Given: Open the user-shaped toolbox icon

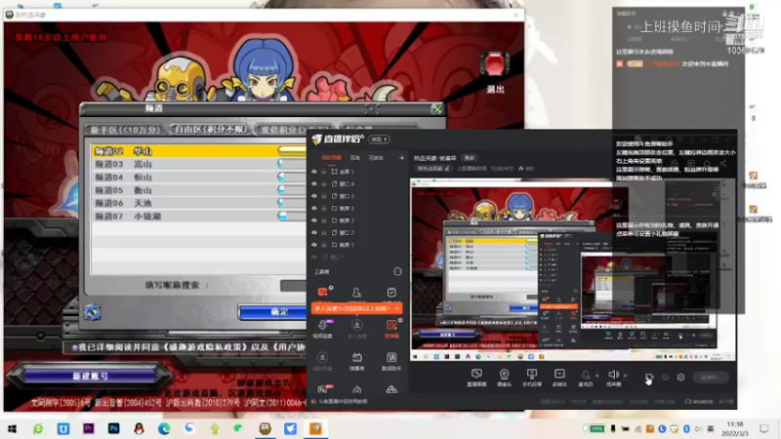Looking at the screenshot, I should click(x=356, y=292).
